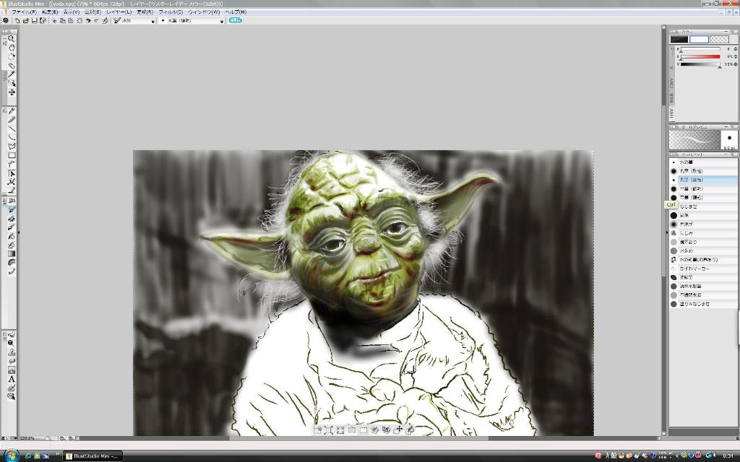Select the Rectangle shape tool
740x462 pixels.
(x=12, y=156)
